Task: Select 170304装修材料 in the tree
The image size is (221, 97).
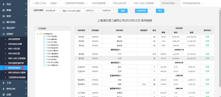Action: [52, 45]
